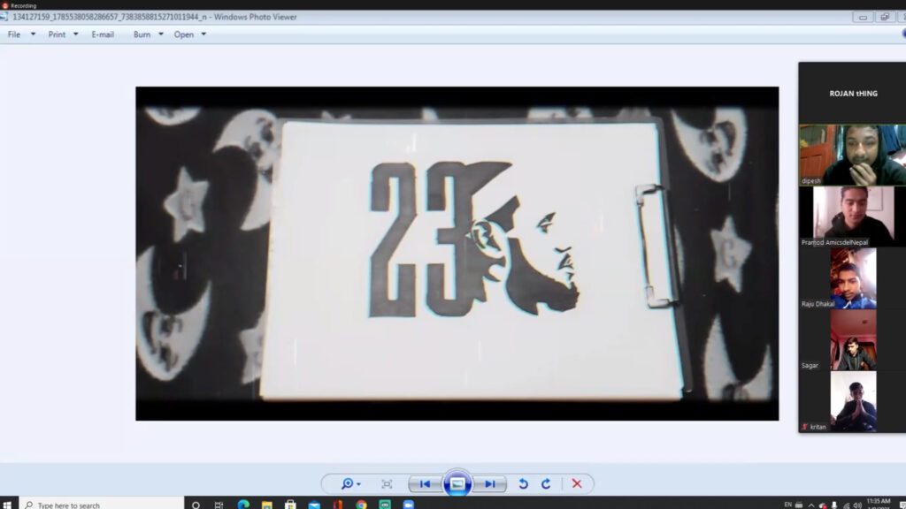This screenshot has width=906, height=509.
Task: Open the Mail app from the taskbar
Action: point(314,505)
